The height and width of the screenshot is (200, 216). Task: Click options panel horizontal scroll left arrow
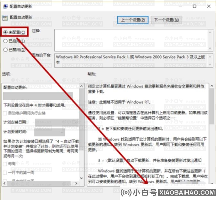[x=4, y=183]
